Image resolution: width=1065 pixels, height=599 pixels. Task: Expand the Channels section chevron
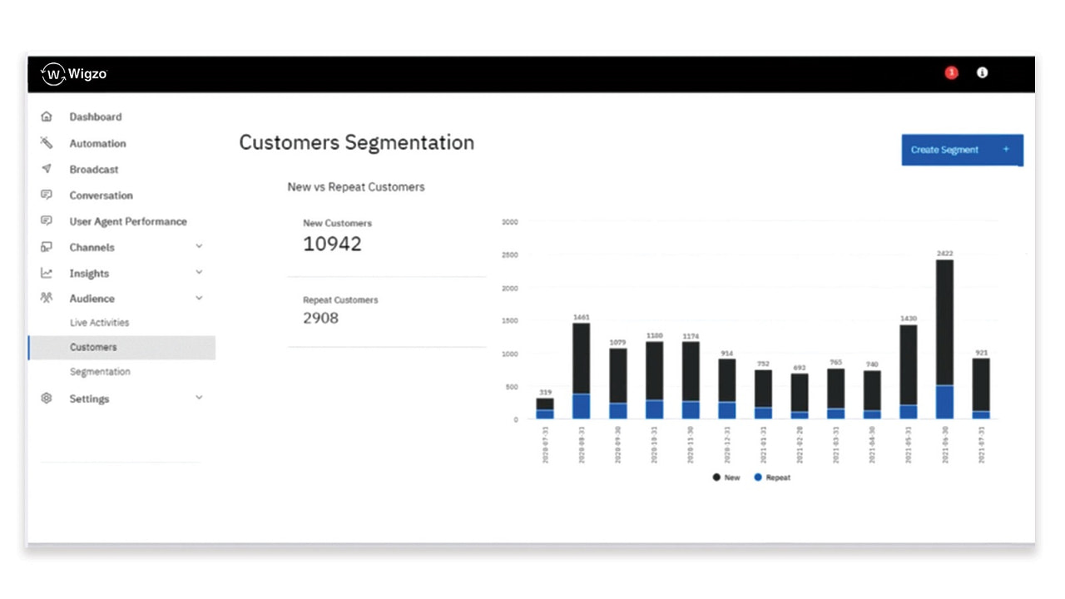199,246
